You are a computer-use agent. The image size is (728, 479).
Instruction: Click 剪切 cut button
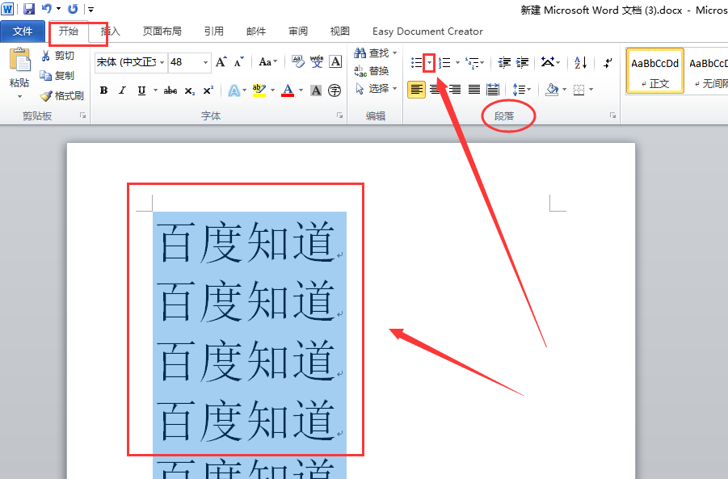click(x=57, y=56)
